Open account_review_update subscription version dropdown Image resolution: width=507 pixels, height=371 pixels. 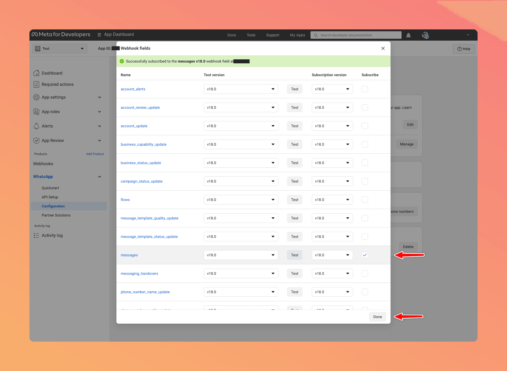[332, 107]
